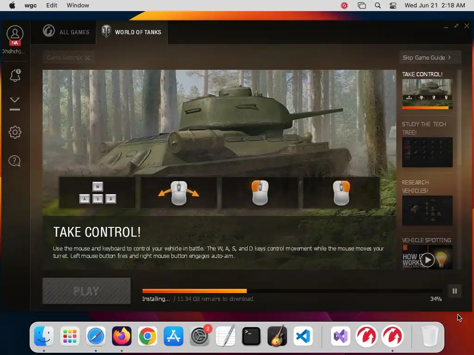The height and width of the screenshot is (355, 474).
Task: Click the screen mirroring menu bar icon
Action: click(x=362, y=6)
